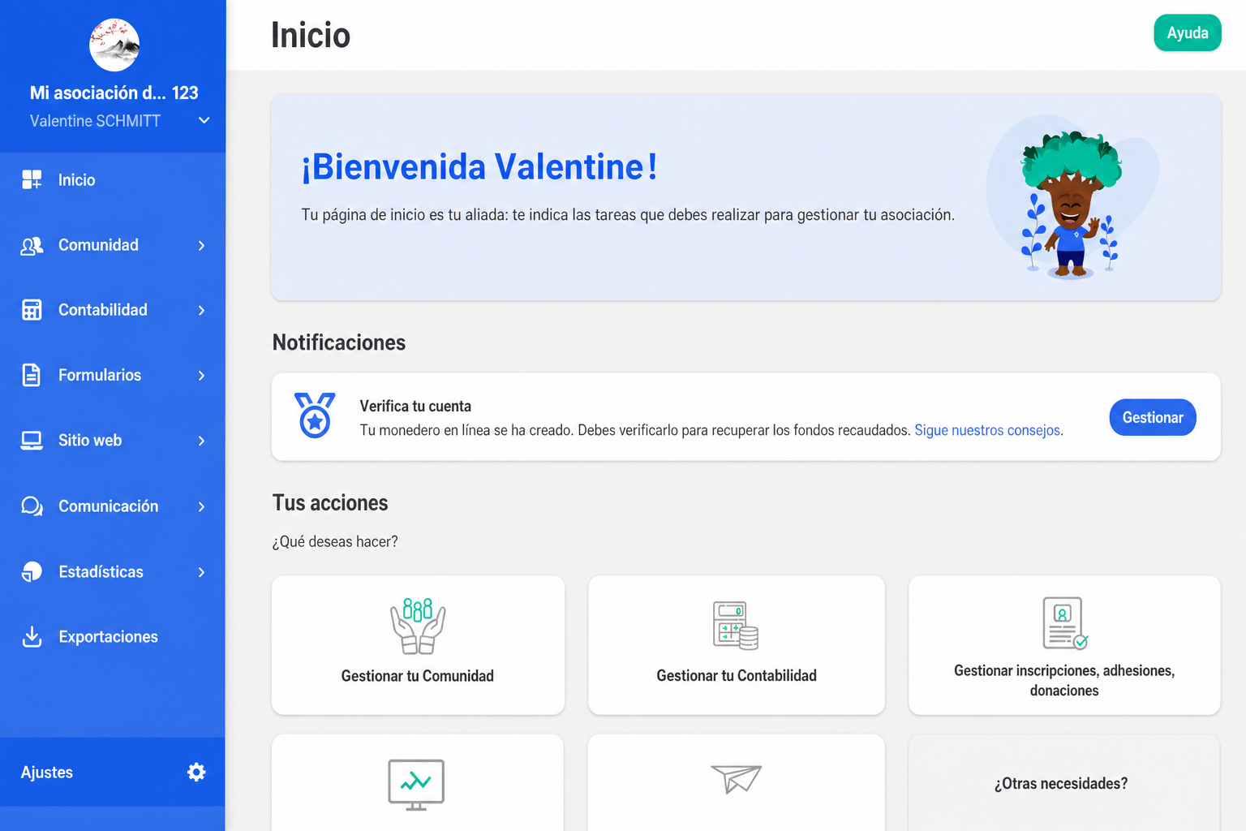Click the Comunicación chat bubble icon

tap(32, 506)
